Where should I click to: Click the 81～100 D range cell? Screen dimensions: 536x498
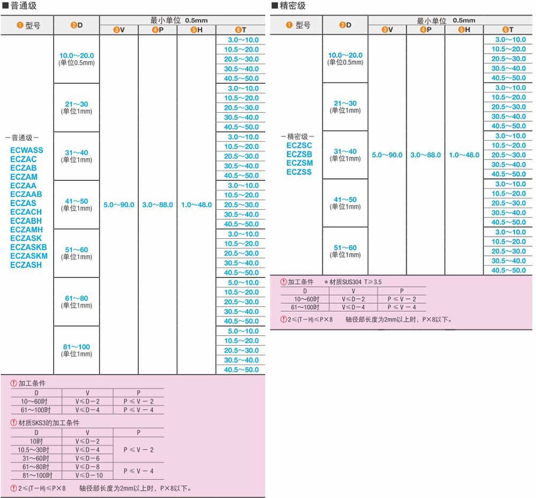[76, 350]
